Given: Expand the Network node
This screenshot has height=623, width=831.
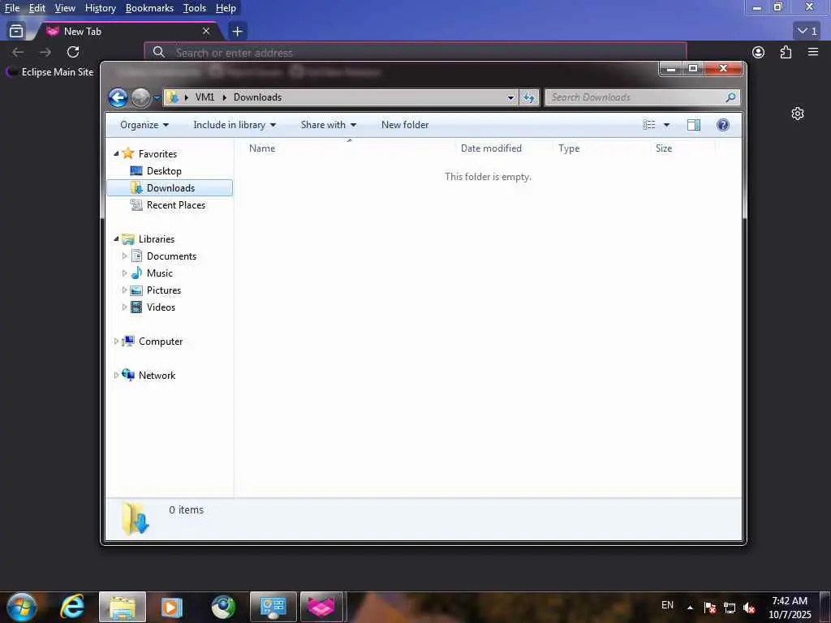Looking at the screenshot, I should [x=116, y=376].
